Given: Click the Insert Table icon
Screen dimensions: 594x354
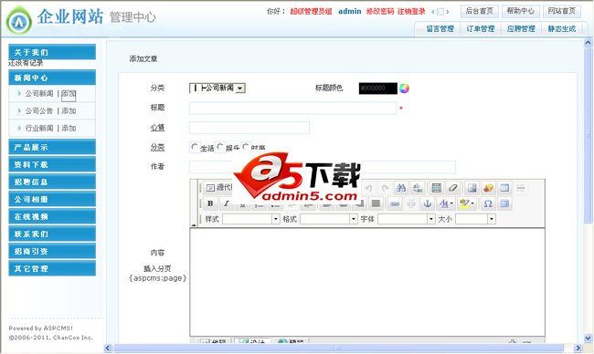Looking at the screenshot, I should [x=504, y=188].
